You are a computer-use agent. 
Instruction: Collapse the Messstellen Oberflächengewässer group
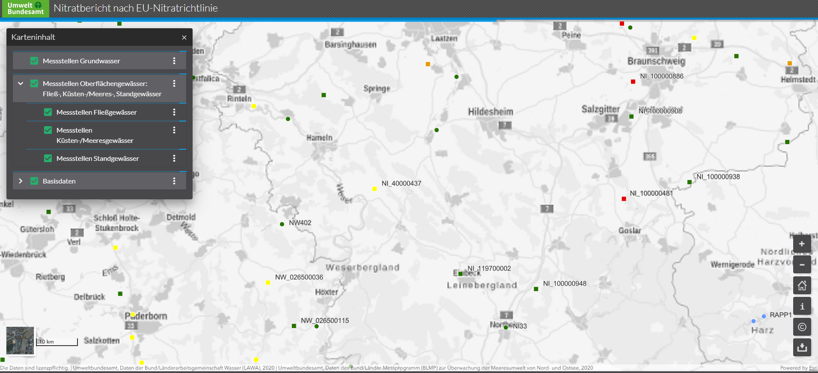[21, 83]
